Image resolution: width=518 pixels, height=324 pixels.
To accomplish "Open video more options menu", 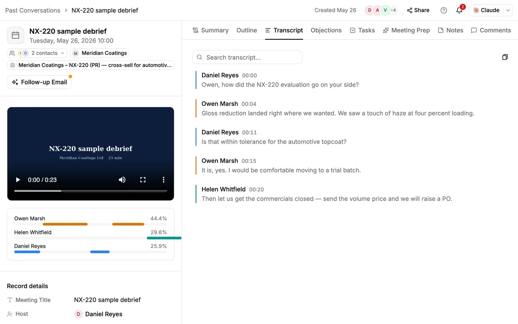I will click(163, 180).
